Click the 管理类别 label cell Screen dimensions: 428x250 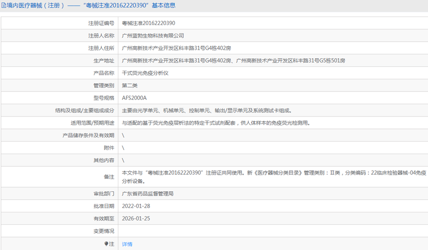[x=59, y=86]
